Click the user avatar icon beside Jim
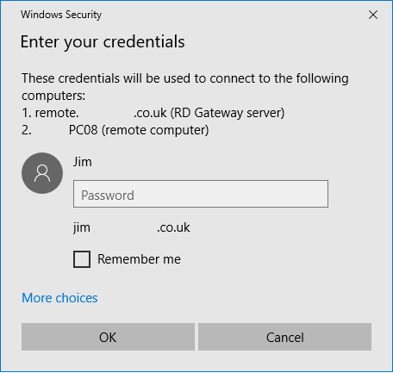The width and height of the screenshot is (393, 373). pos(42,173)
